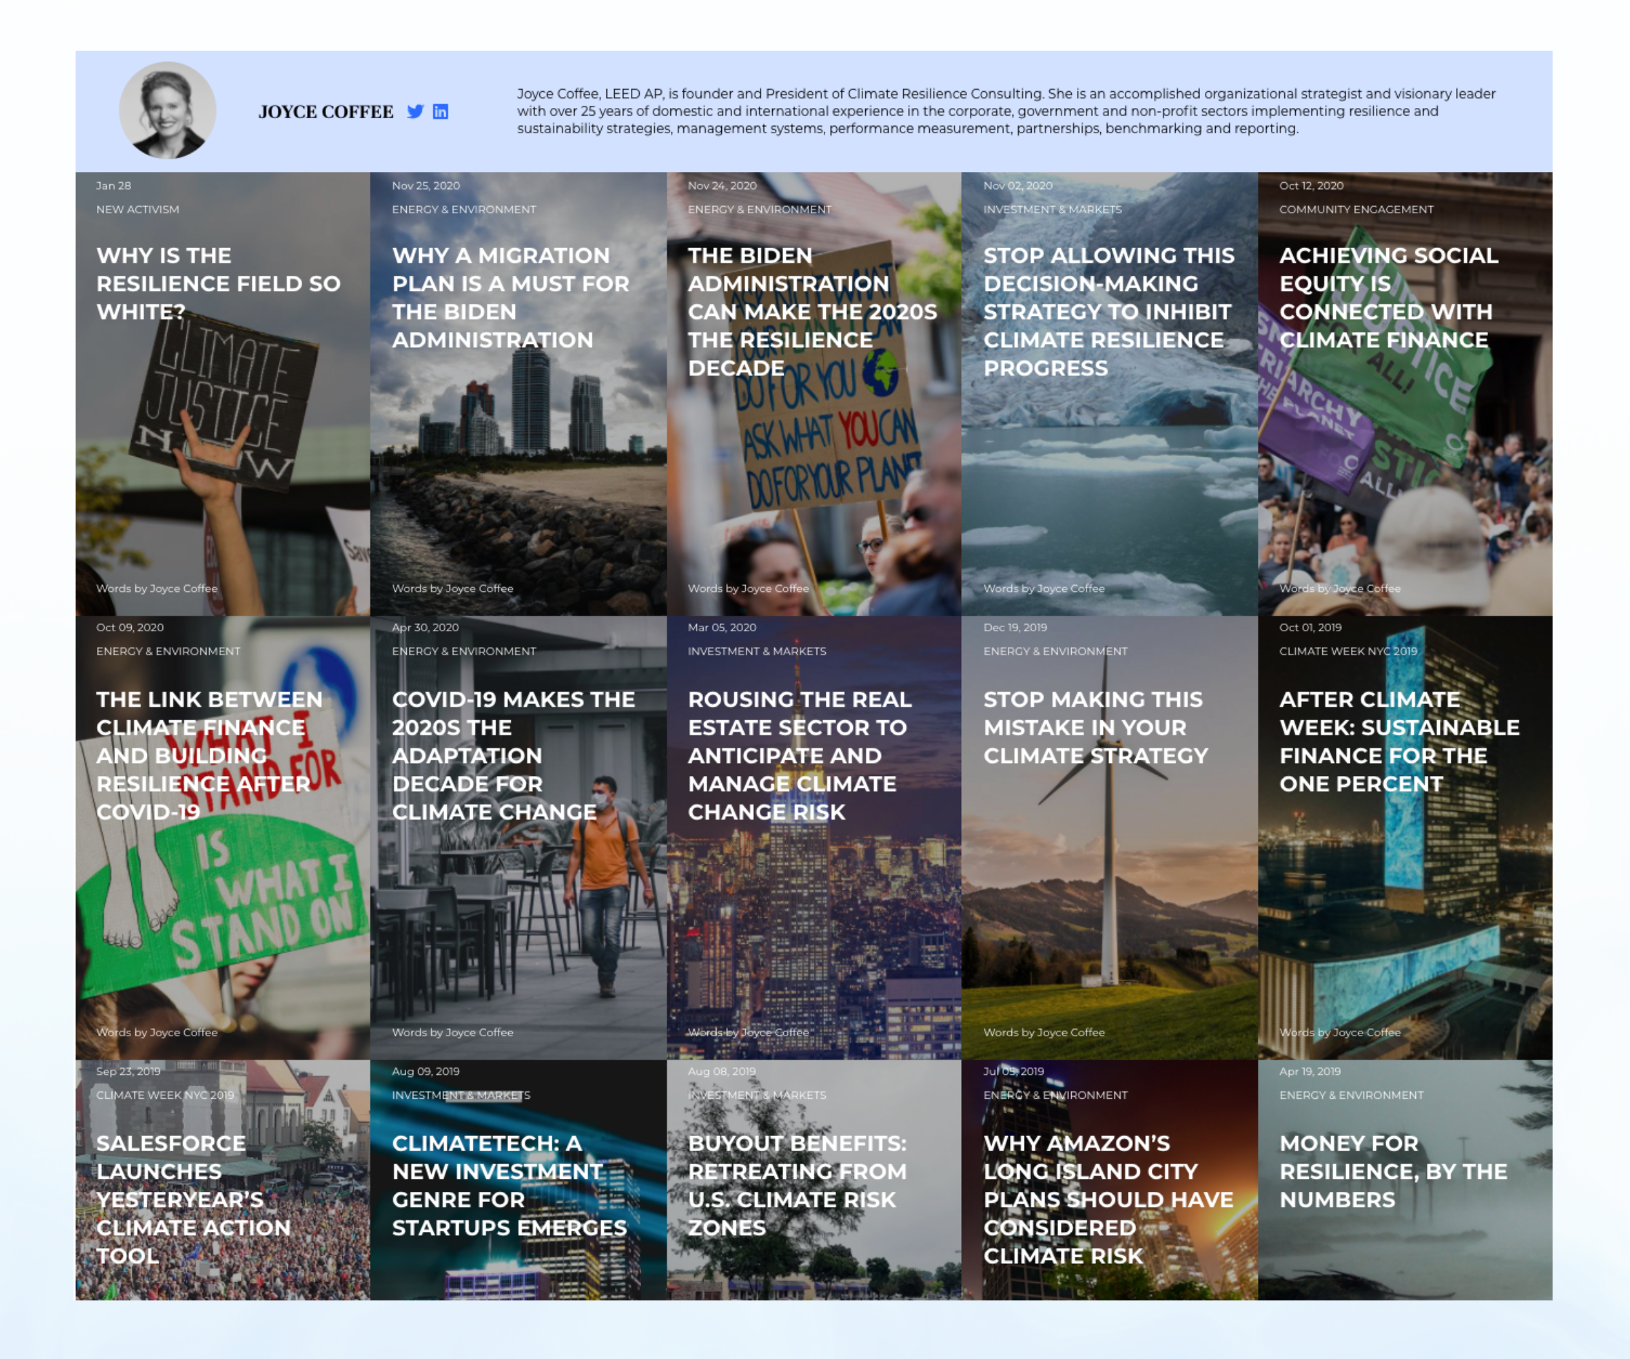Click the Apr 30, 2020 date label
1630x1359 pixels.
click(425, 627)
